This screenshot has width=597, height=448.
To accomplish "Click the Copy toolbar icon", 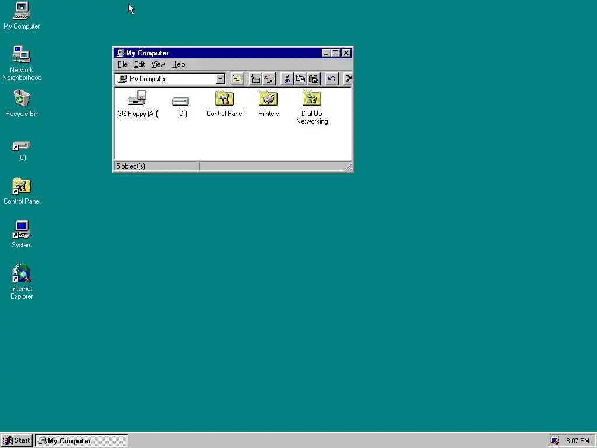I will click(300, 79).
